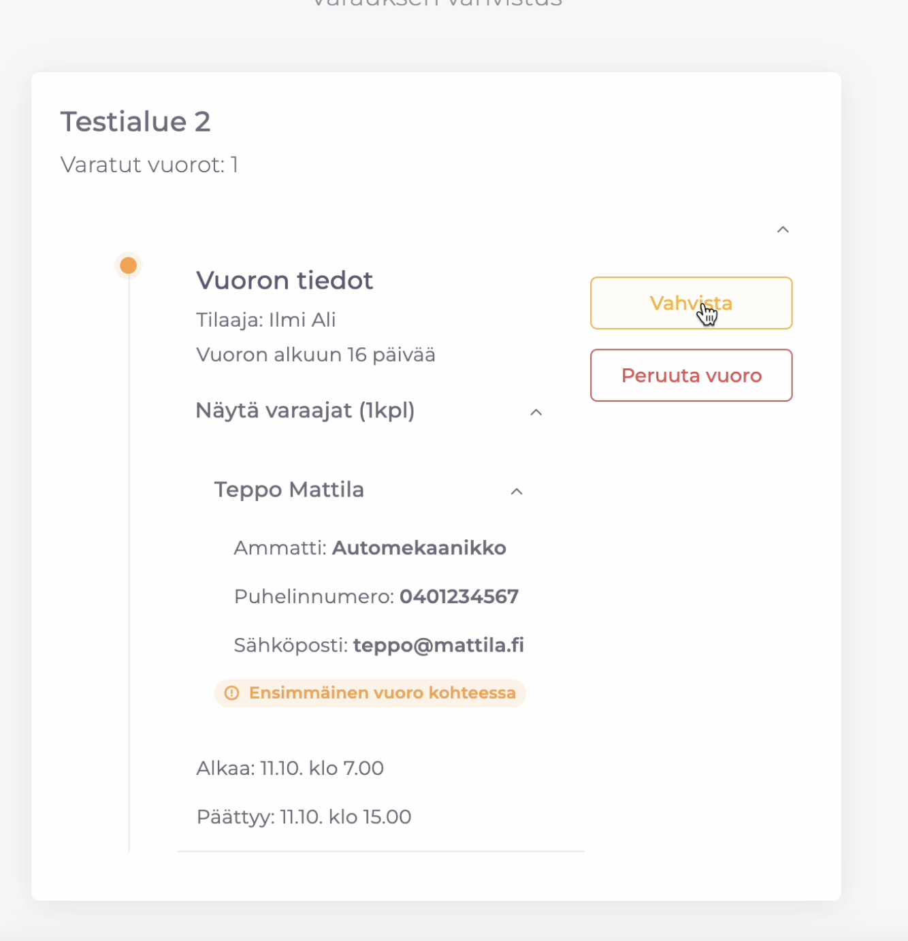Click the Vahvista confirm button
The image size is (908, 941).
click(691, 303)
